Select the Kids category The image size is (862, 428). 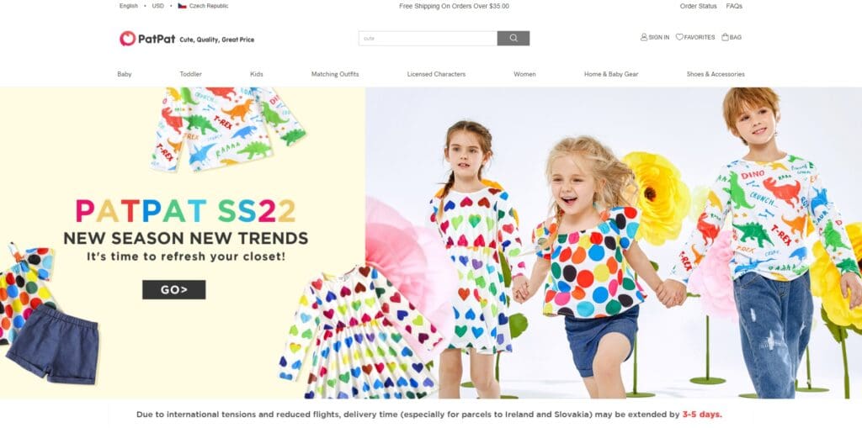[257, 74]
